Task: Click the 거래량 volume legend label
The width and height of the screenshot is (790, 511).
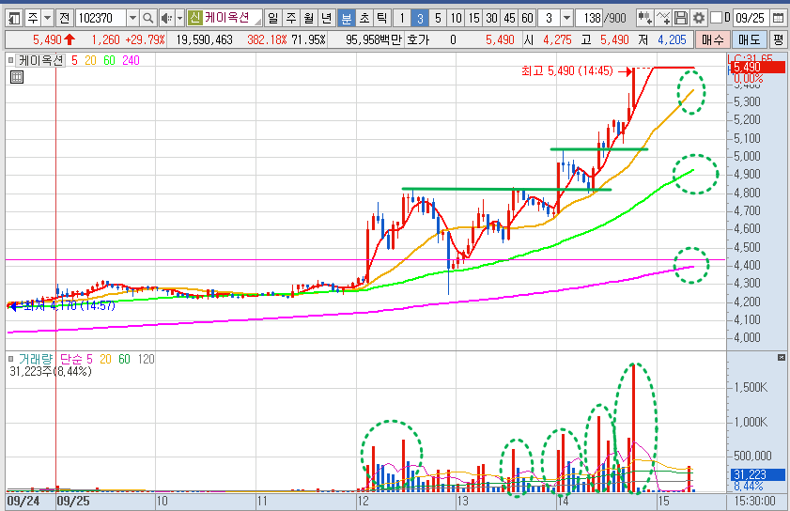Action: tap(36, 359)
